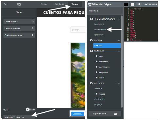Add a new file to TIPO DE ENCABEZADO
This screenshot has height=120, width=160.
coord(119,19)
